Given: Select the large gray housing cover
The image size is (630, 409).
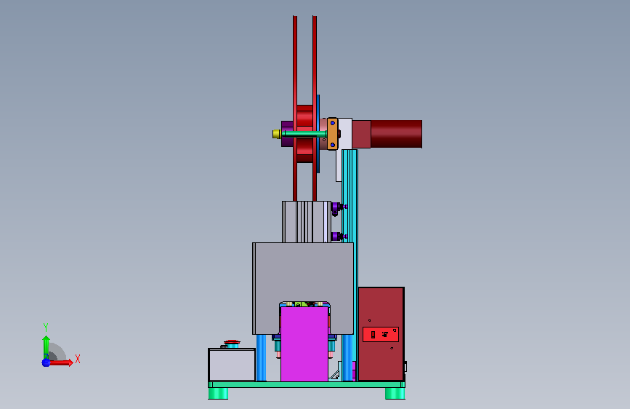Looking at the screenshot, I should (x=303, y=274).
